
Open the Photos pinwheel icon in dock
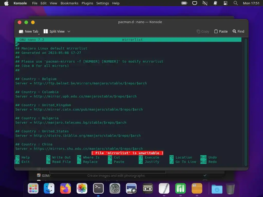tap(82, 188)
